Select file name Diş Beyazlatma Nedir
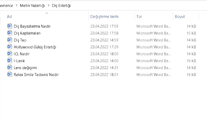This screenshot has height=116, width=207. coord(32,26)
